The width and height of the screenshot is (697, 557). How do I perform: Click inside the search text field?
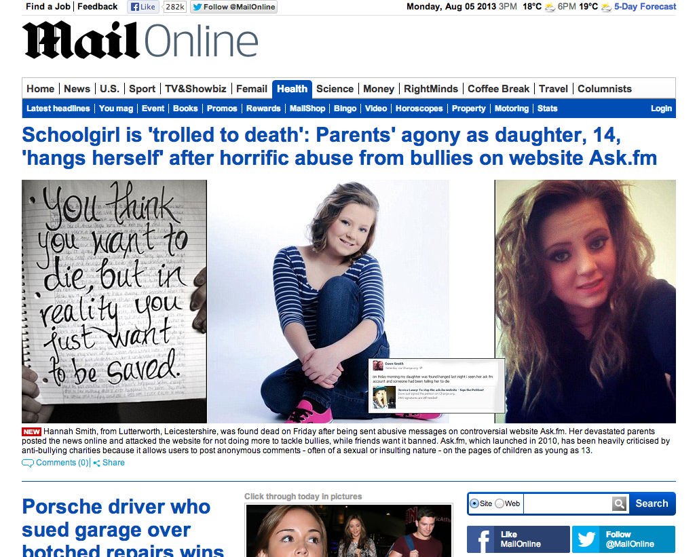tap(567, 503)
